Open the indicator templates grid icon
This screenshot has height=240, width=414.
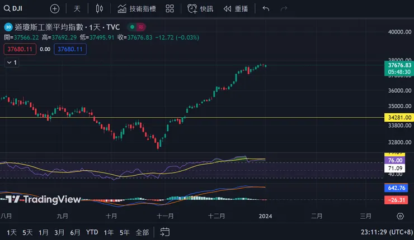coord(170,9)
